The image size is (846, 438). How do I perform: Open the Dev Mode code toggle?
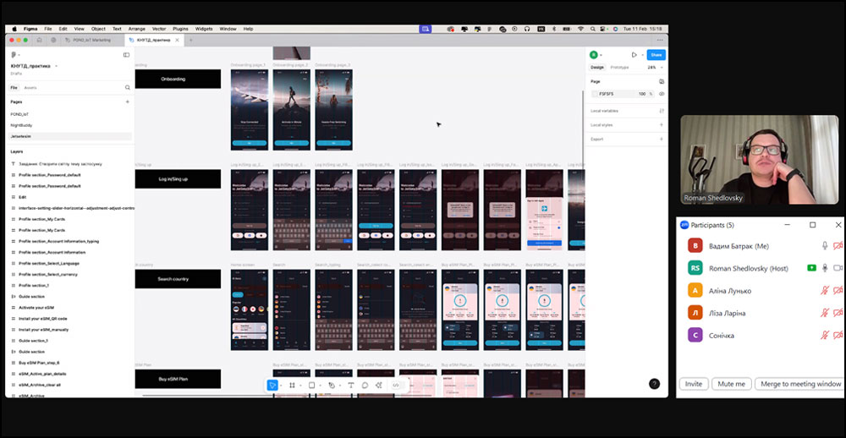[395, 385]
